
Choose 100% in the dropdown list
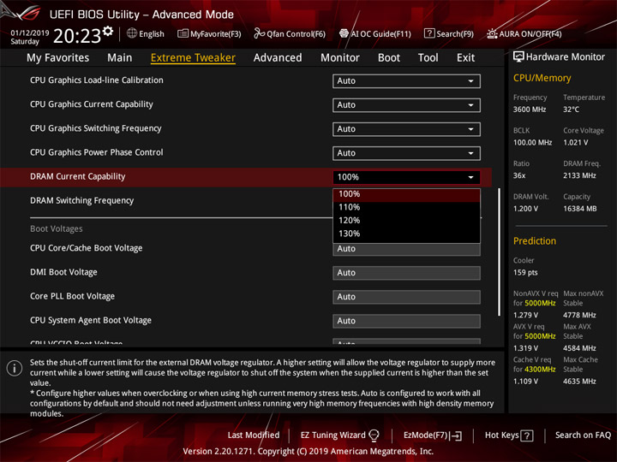point(406,194)
